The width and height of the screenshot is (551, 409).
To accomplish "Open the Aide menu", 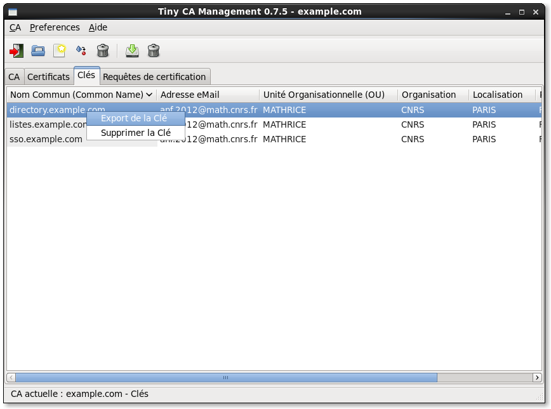I will [98, 27].
